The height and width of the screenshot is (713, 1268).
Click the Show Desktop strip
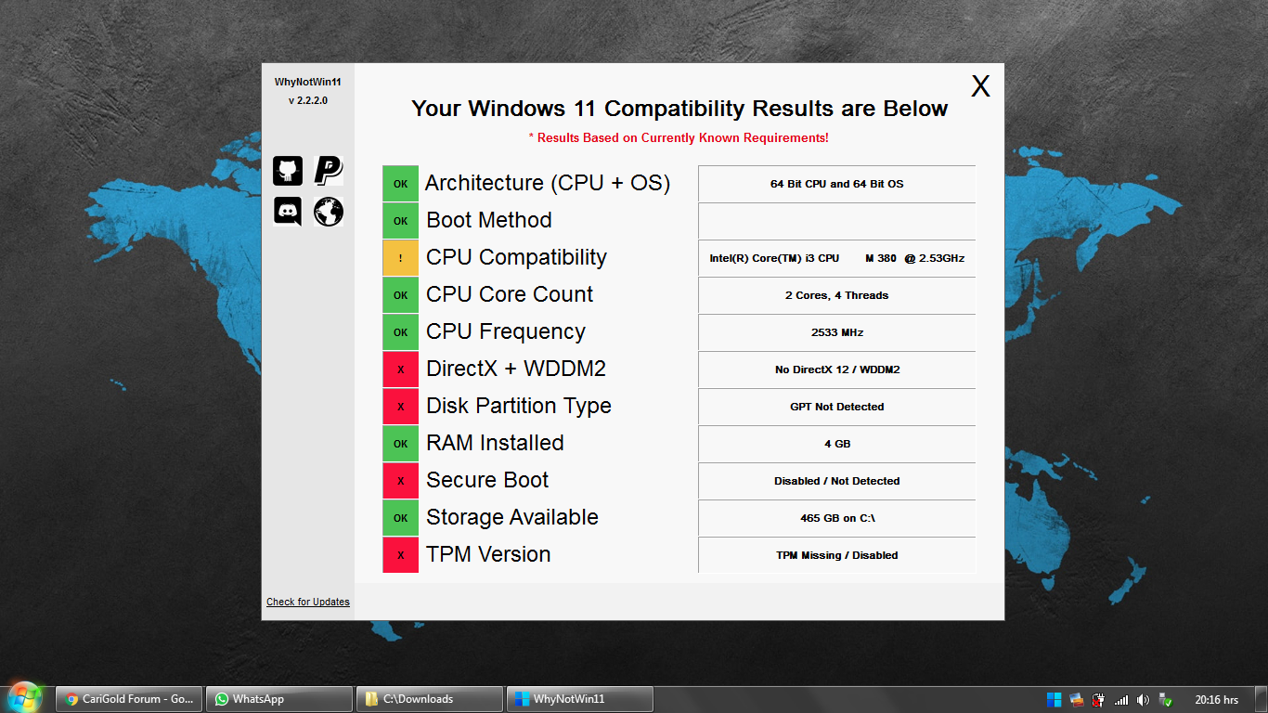(1261, 699)
